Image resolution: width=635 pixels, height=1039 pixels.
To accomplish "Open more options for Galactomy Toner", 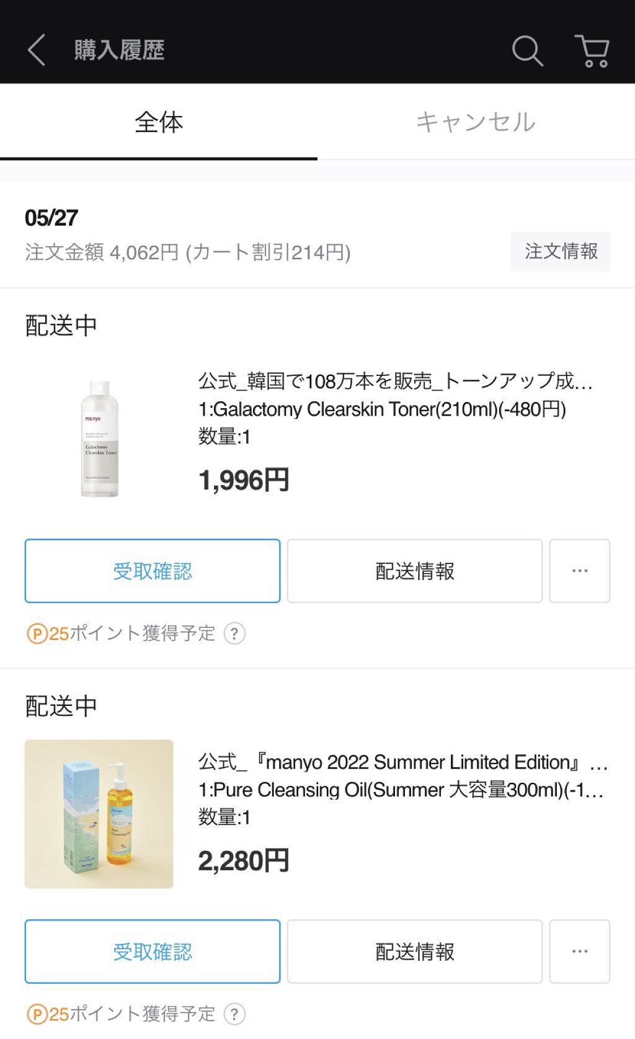I will (580, 571).
